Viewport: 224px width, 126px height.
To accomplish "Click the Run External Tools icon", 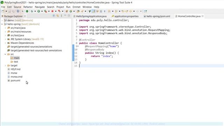I will click(x=45, y=11).
